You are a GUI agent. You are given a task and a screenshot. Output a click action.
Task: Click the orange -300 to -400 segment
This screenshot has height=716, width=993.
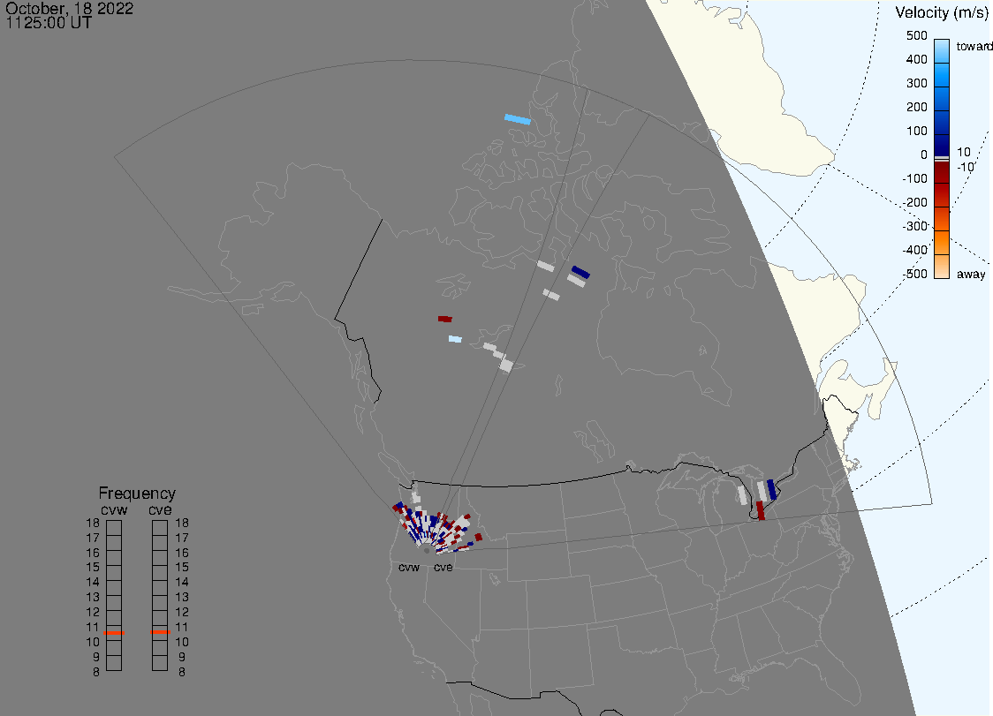[942, 243]
